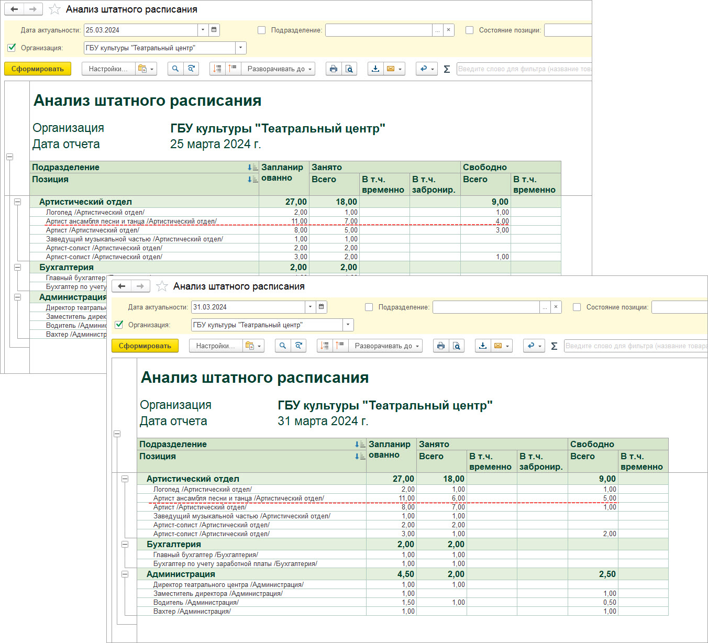Print the report in 25.03.2024 window
708x643 pixels.
[334, 69]
